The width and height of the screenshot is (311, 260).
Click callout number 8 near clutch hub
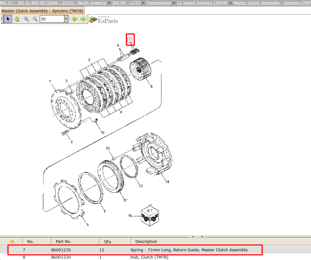(151, 86)
